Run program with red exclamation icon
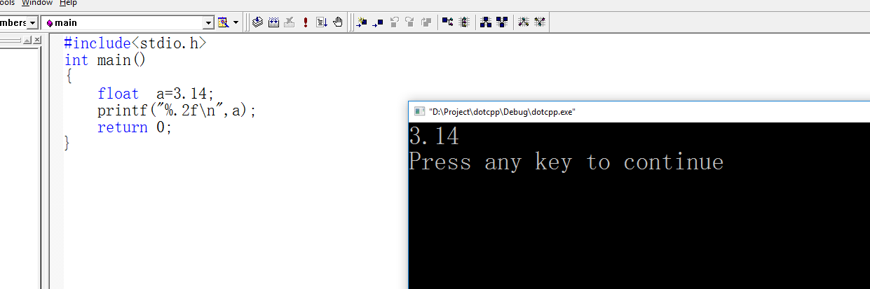Screen dimensions: 870x289 tap(306, 22)
